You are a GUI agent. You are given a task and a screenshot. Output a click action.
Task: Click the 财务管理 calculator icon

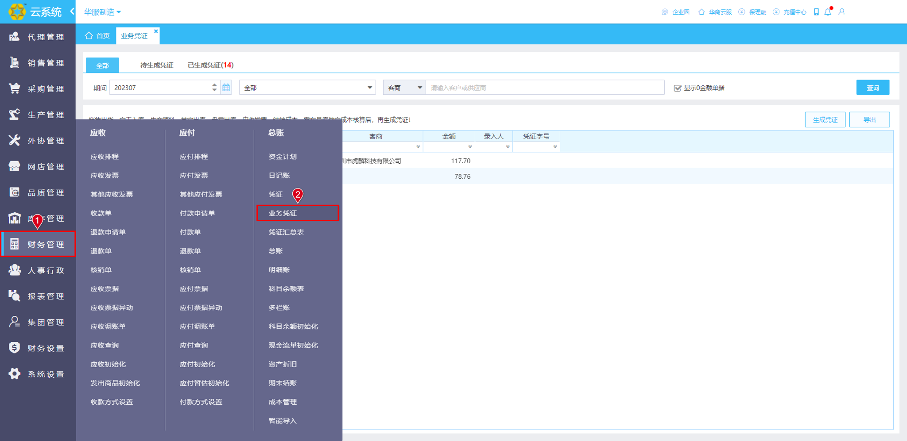[x=14, y=244]
